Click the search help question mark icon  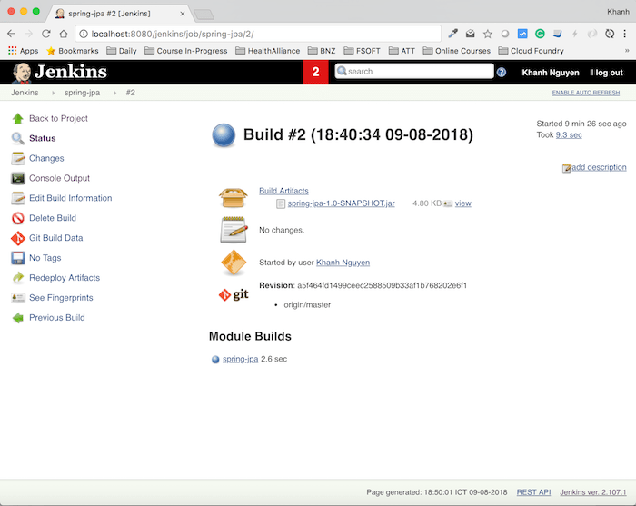tap(502, 72)
